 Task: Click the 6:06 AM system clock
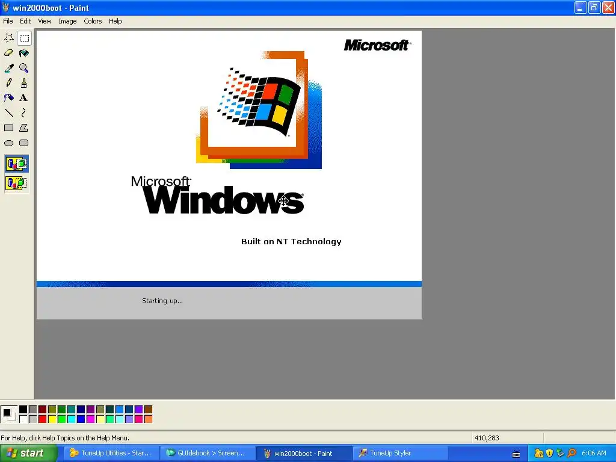pos(594,454)
